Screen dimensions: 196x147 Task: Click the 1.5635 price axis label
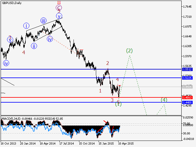[187, 66]
